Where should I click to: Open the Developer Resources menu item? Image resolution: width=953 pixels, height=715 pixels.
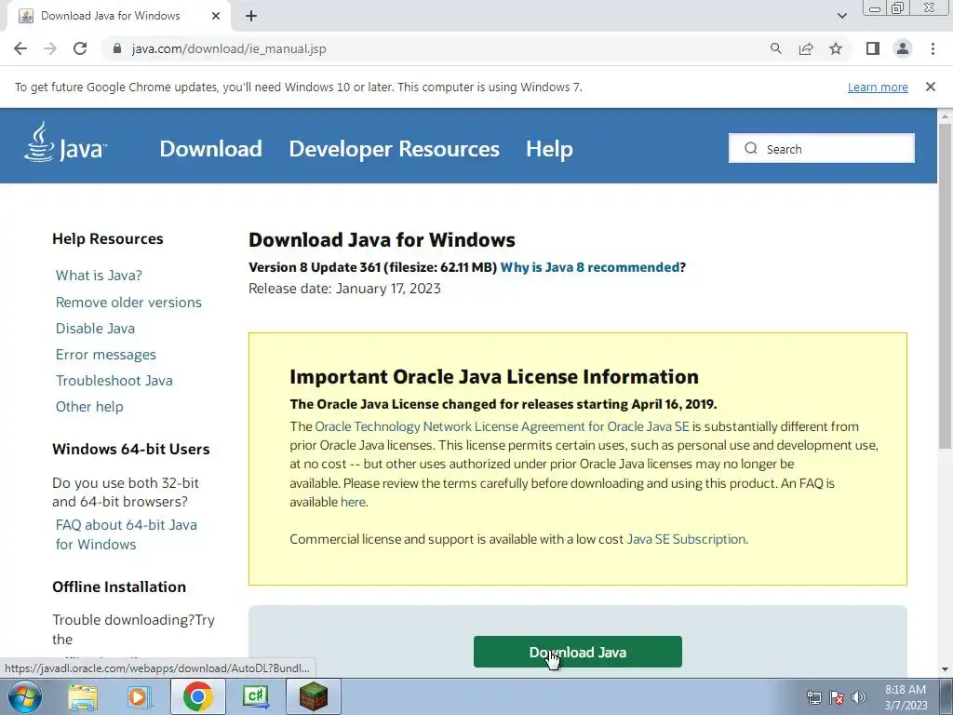(394, 149)
